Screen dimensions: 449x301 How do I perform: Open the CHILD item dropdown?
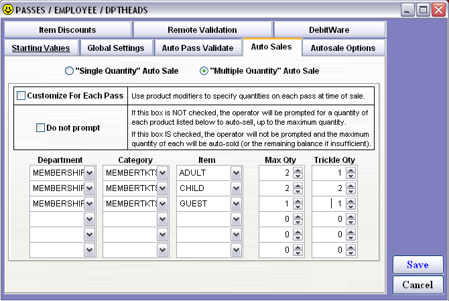pos(237,188)
